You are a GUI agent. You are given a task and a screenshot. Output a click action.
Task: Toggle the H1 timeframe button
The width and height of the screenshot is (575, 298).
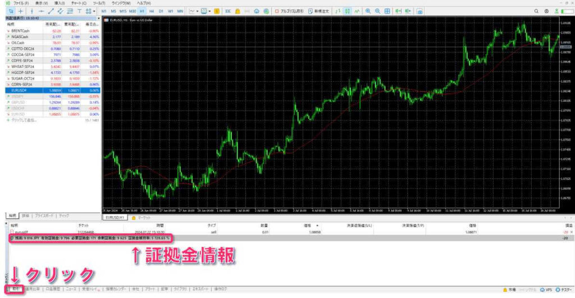(x=142, y=11)
